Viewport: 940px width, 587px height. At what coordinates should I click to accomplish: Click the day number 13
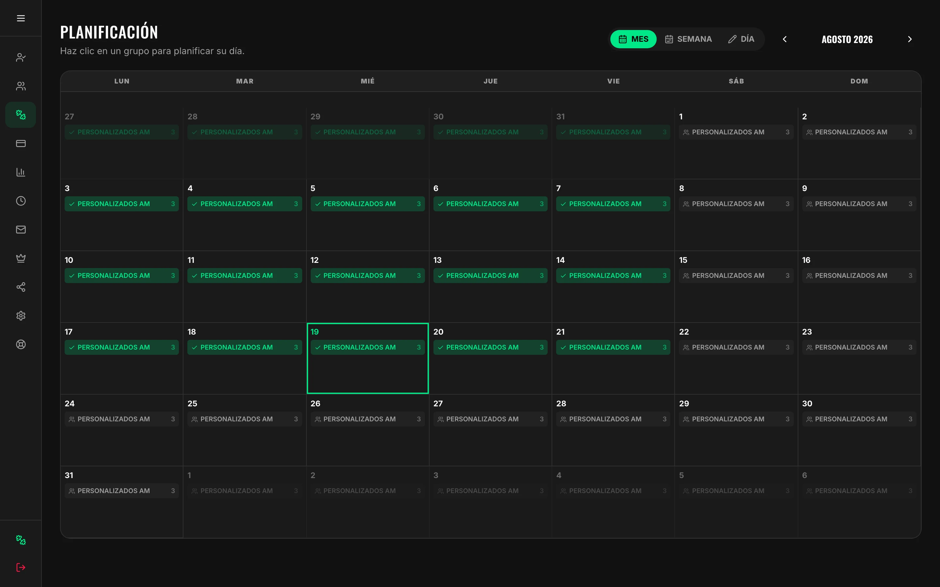click(437, 260)
